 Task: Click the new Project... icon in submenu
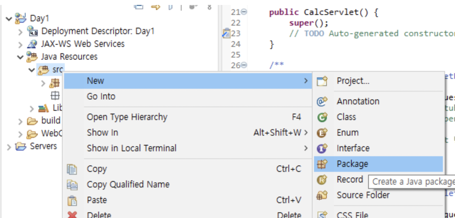click(x=322, y=81)
